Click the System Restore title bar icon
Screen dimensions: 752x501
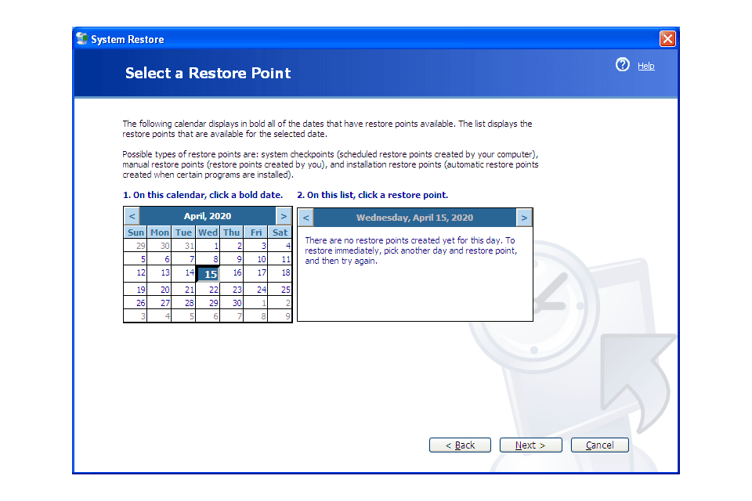pos(81,38)
